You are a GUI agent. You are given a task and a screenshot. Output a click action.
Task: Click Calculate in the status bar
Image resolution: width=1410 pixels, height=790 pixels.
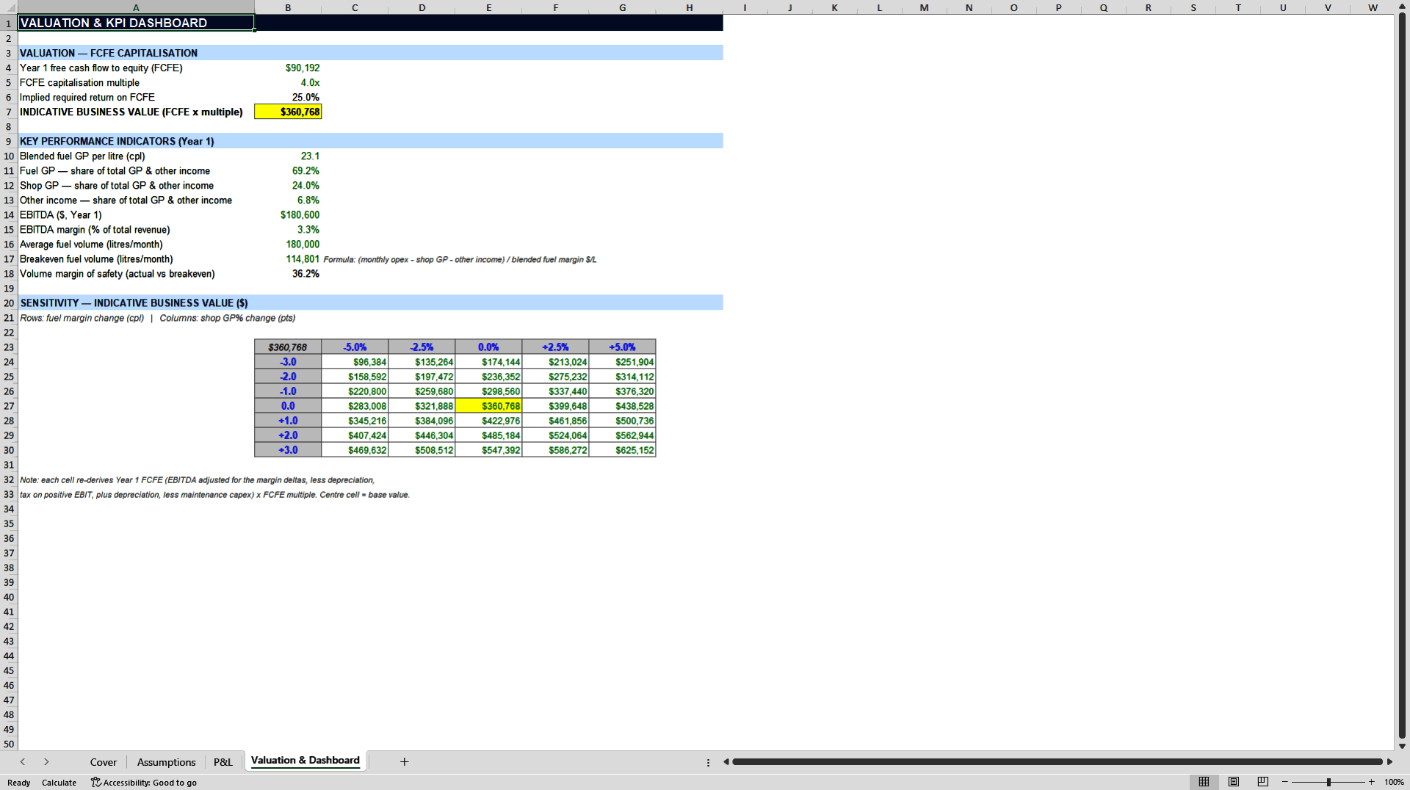59,783
